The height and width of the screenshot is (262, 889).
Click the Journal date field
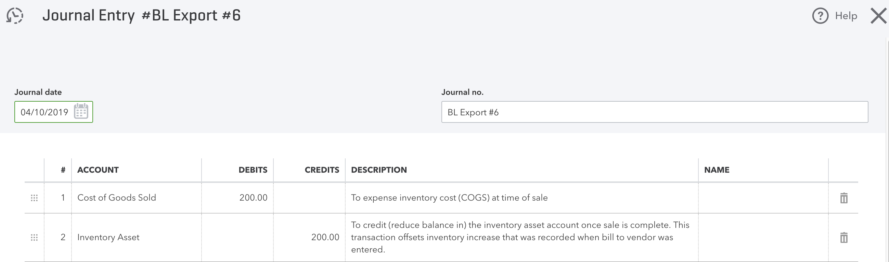point(44,112)
